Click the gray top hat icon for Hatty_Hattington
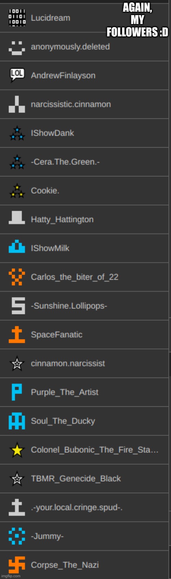171x579 pixels. (x=17, y=218)
